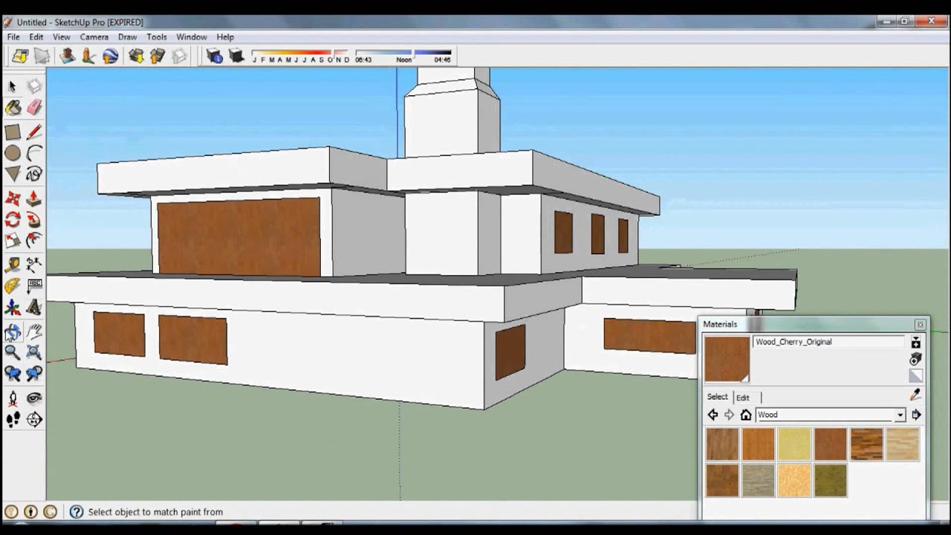Image resolution: width=951 pixels, height=535 pixels.
Task: Choose the Position Camera tool
Action: tap(13, 399)
